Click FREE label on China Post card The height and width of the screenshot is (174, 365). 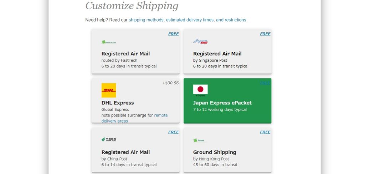(174, 132)
